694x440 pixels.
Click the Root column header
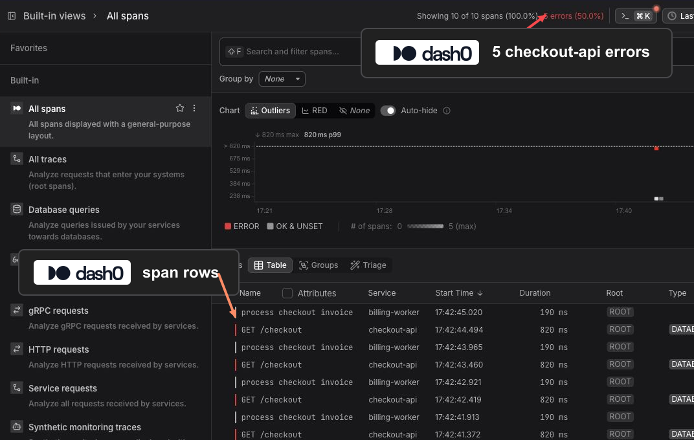[x=614, y=292]
